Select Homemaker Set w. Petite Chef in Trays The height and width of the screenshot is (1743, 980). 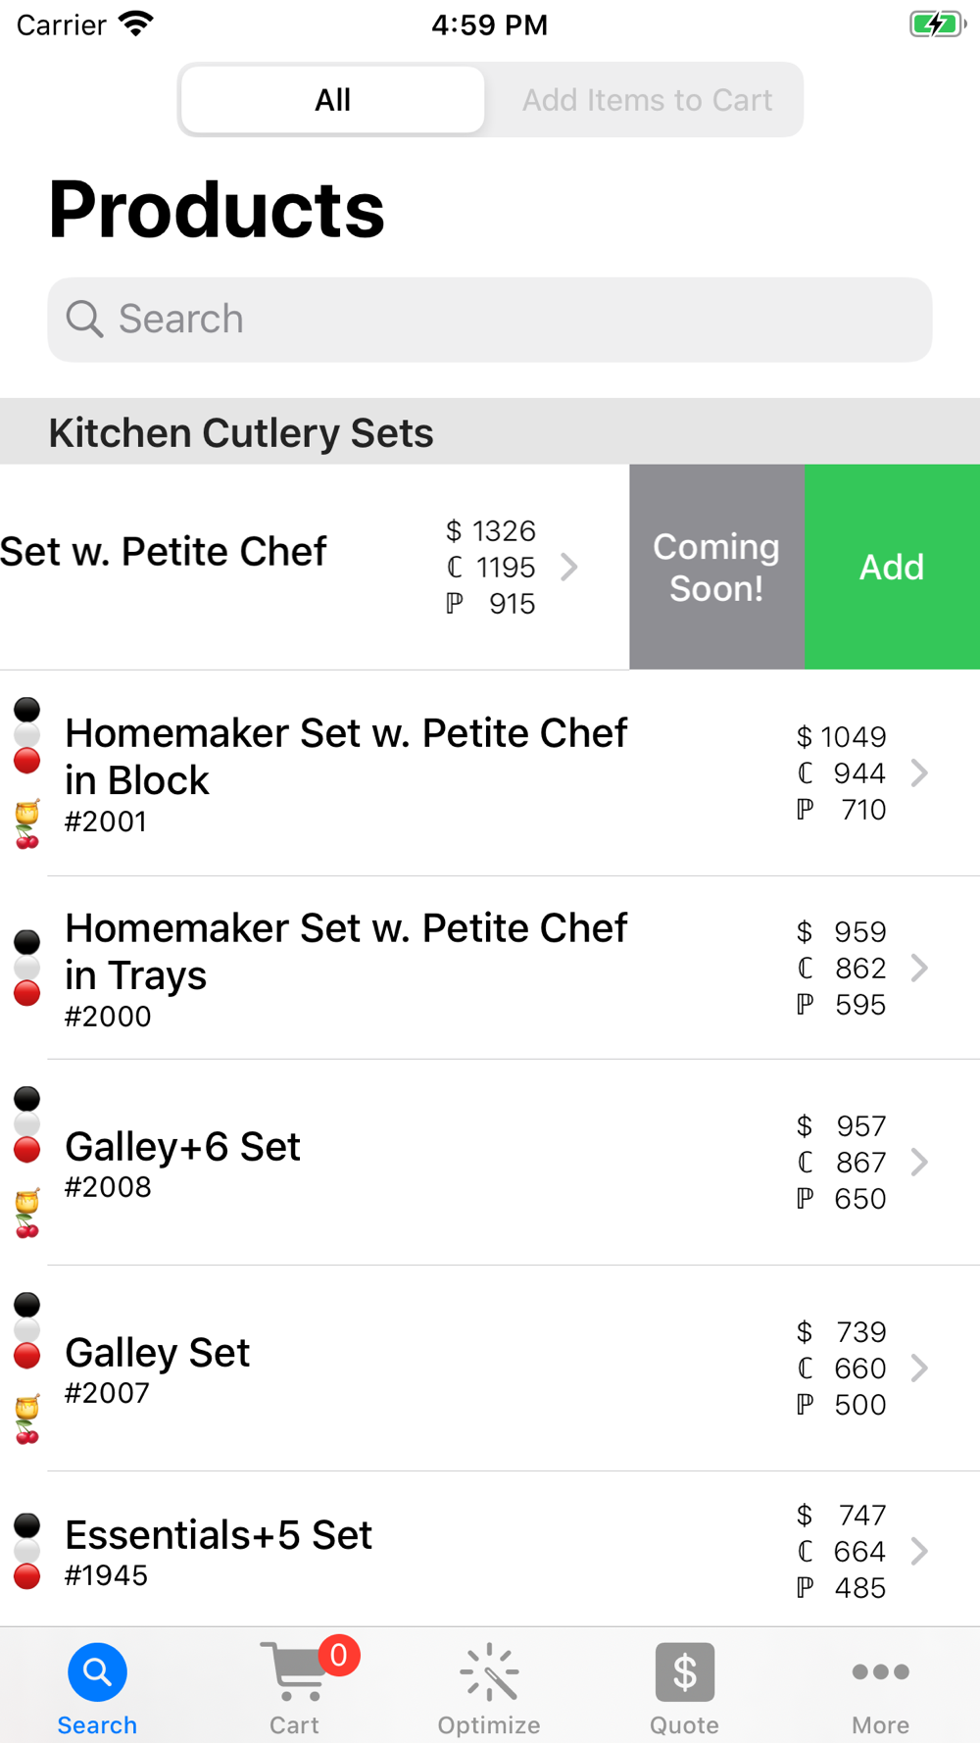pos(490,968)
